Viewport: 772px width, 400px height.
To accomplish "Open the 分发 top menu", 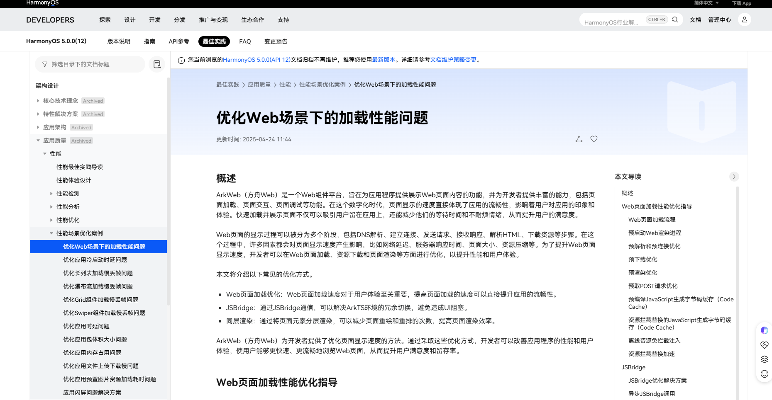I will pyautogui.click(x=180, y=20).
